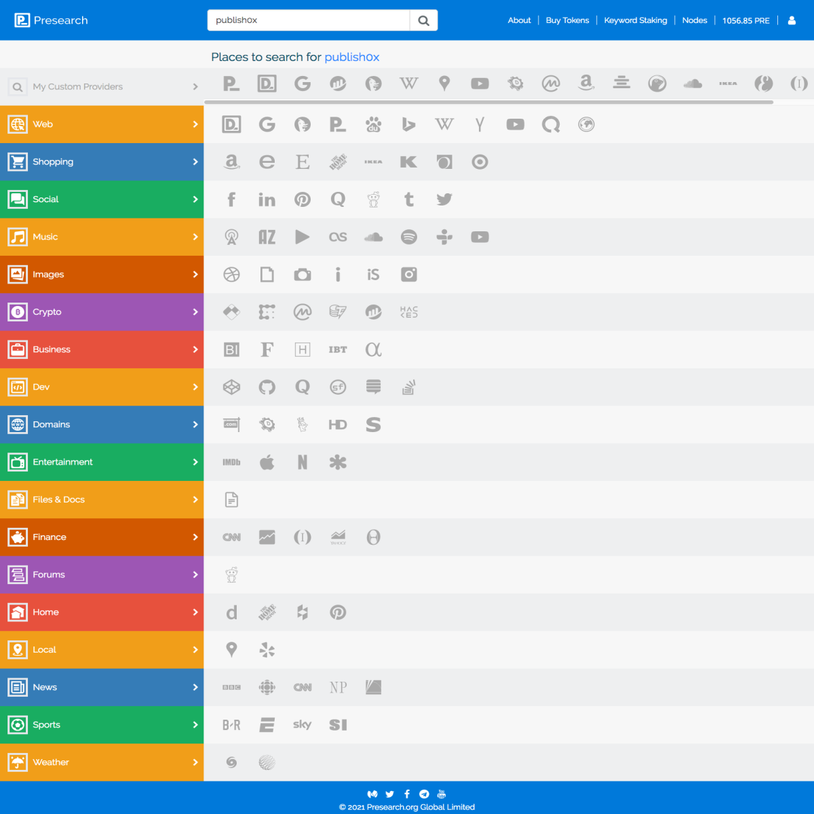Pick Netflix icon in Entertainment row
This screenshot has height=814, width=814.
click(x=303, y=462)
